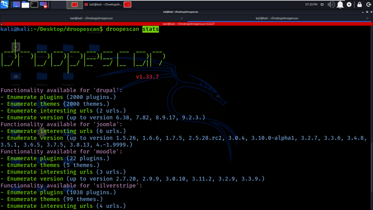
Task: Click the moodle version line ending 3.3.9
Action: 132,179
